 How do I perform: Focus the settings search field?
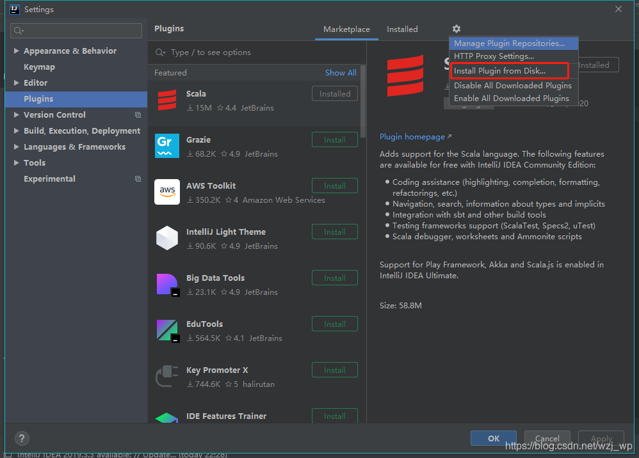coord(76,31)
